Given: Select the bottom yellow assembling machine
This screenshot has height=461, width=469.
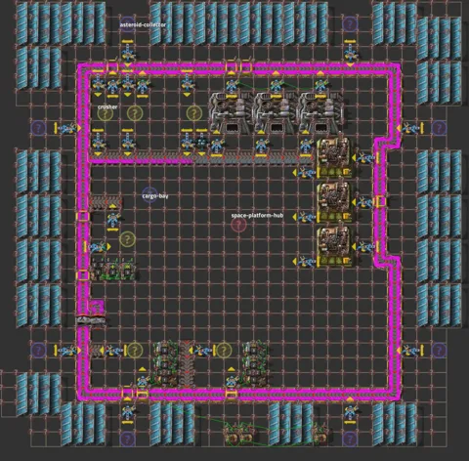Looking at the screenshot, I should point(334,247).
